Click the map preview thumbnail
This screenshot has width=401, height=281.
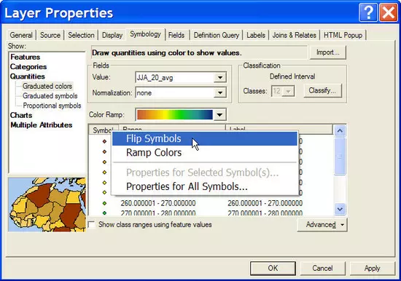pyautogui.click(x=47, y=205)
